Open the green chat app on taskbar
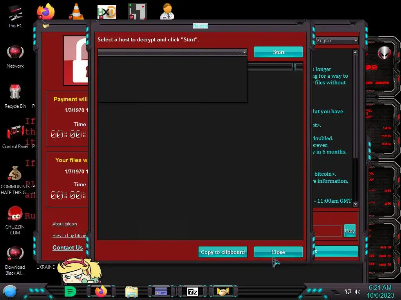This screenshot has height=300, width=401. coord(70,291)
